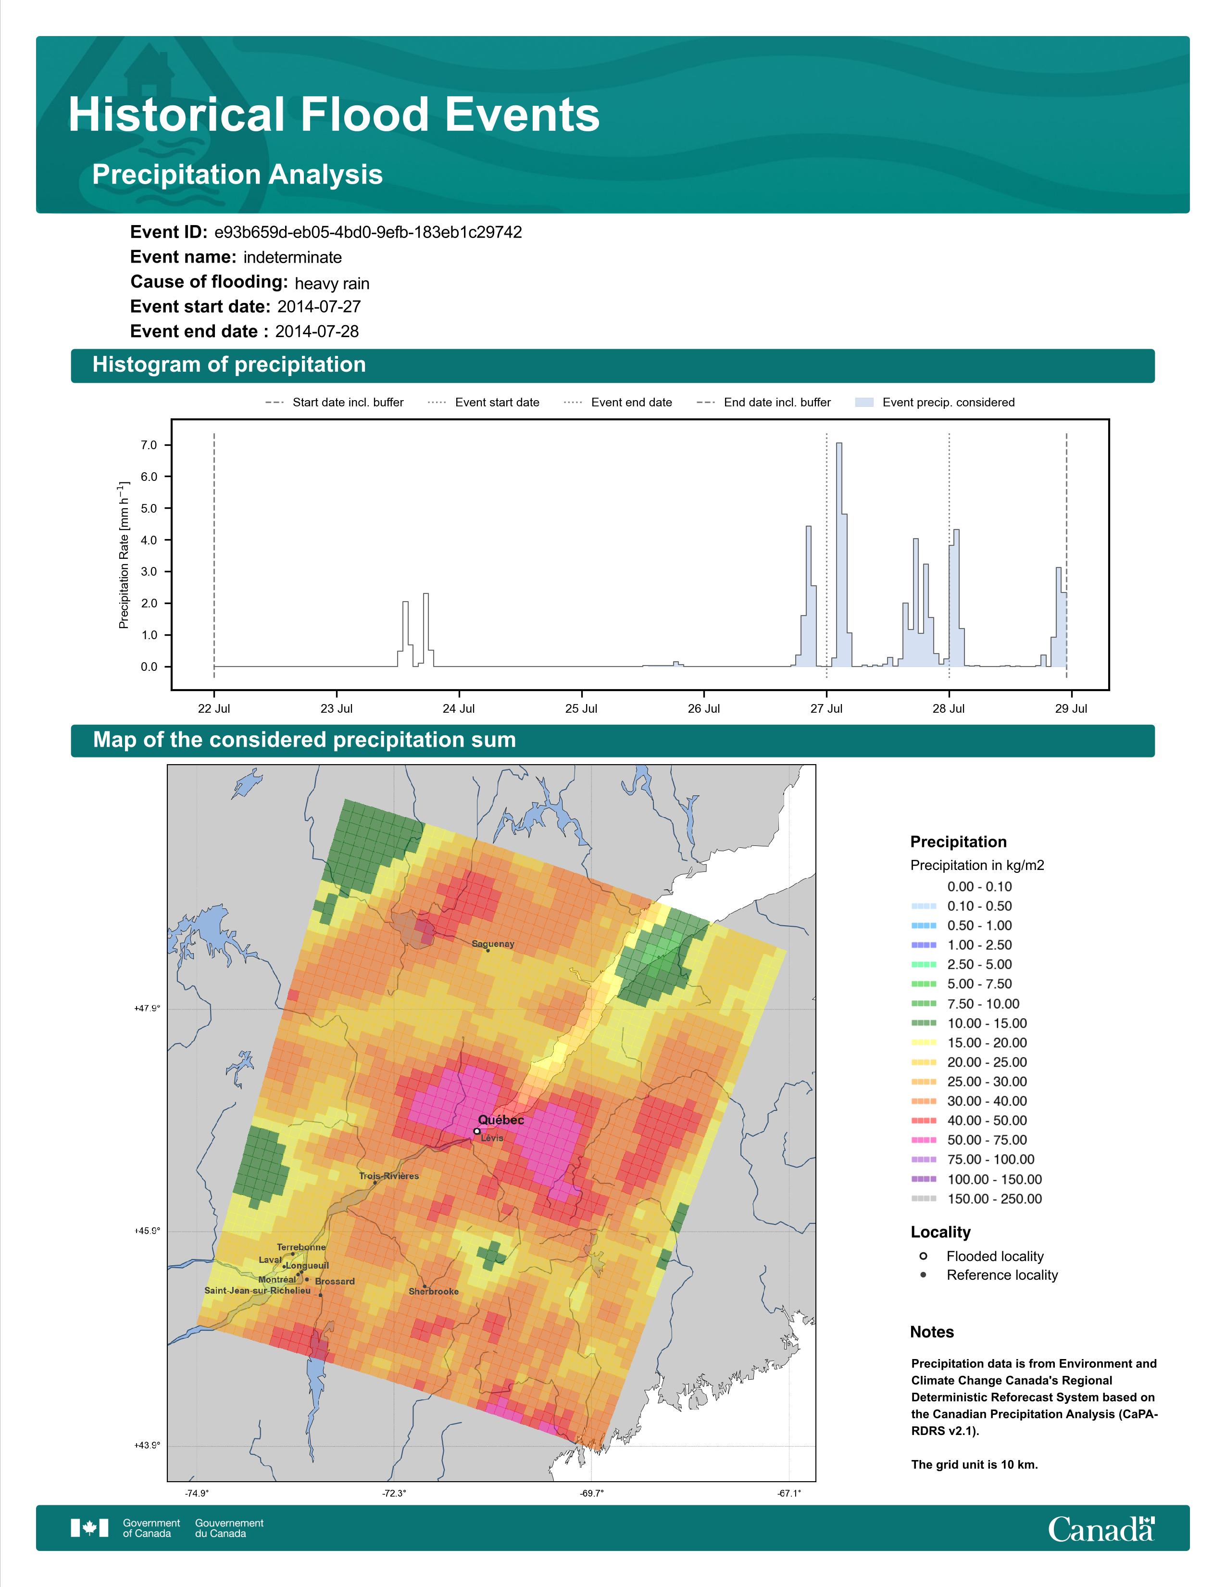
Task: Click the Event end date legend entry
Action: pyautogui.click(x=618, y=403)
